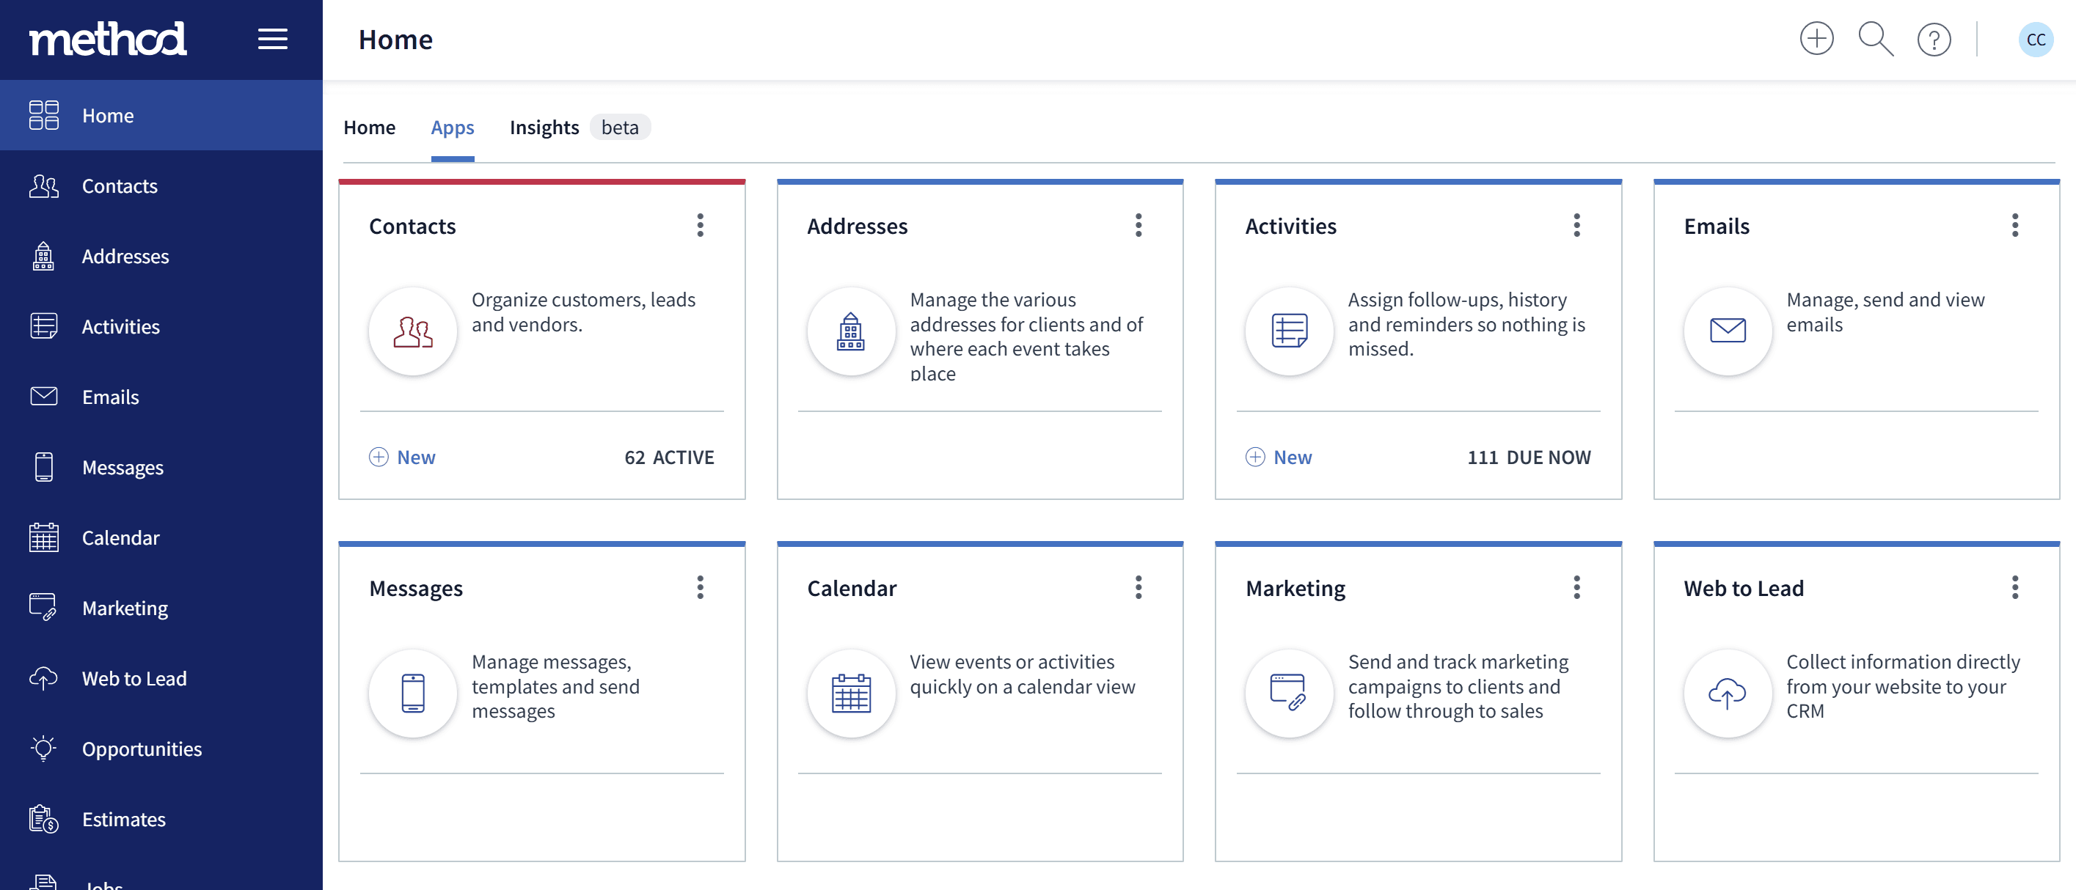Click the hamburger menu icon beside logo
2076x890 pixels.
272,39
